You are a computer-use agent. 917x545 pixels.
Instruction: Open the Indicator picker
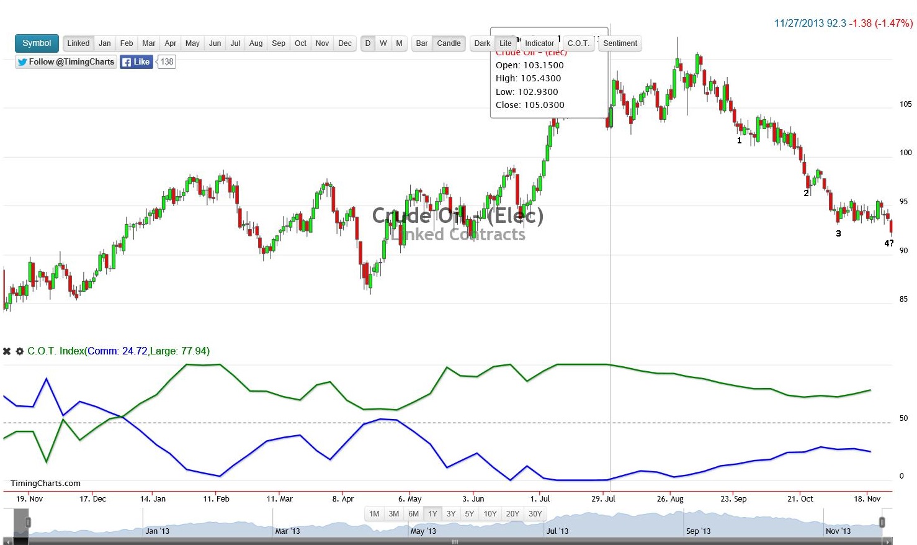pyautogui.click(x=539, y=43)
